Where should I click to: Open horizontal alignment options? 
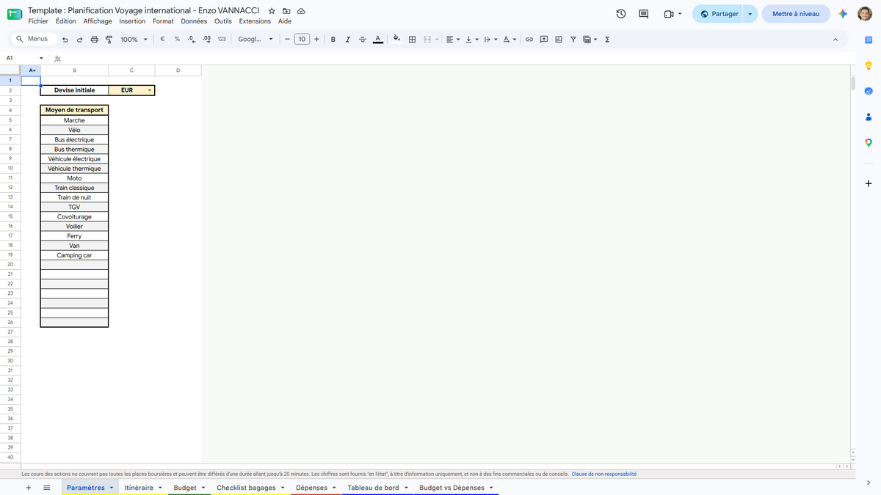tap(453, 40)
